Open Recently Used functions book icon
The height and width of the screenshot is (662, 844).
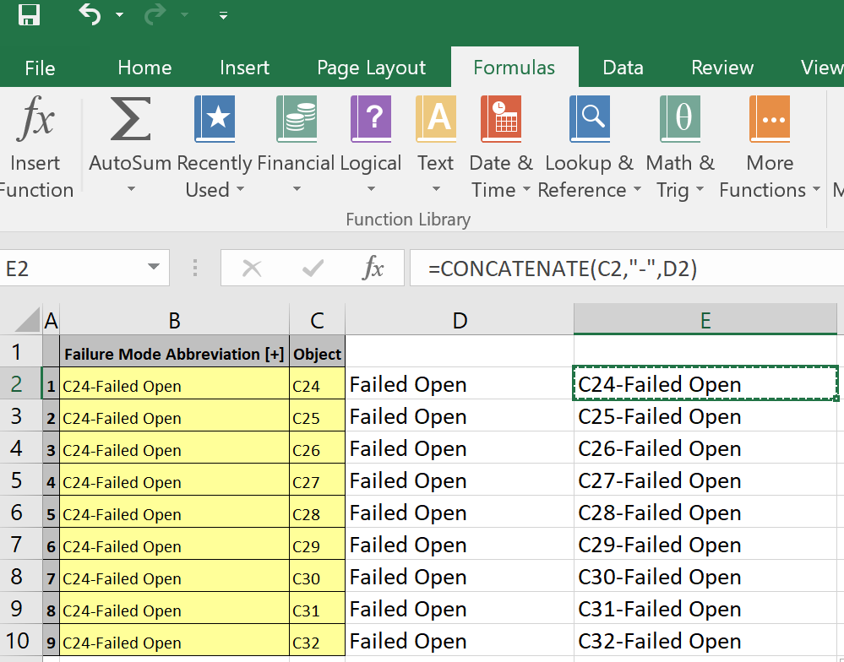point(215,118)
